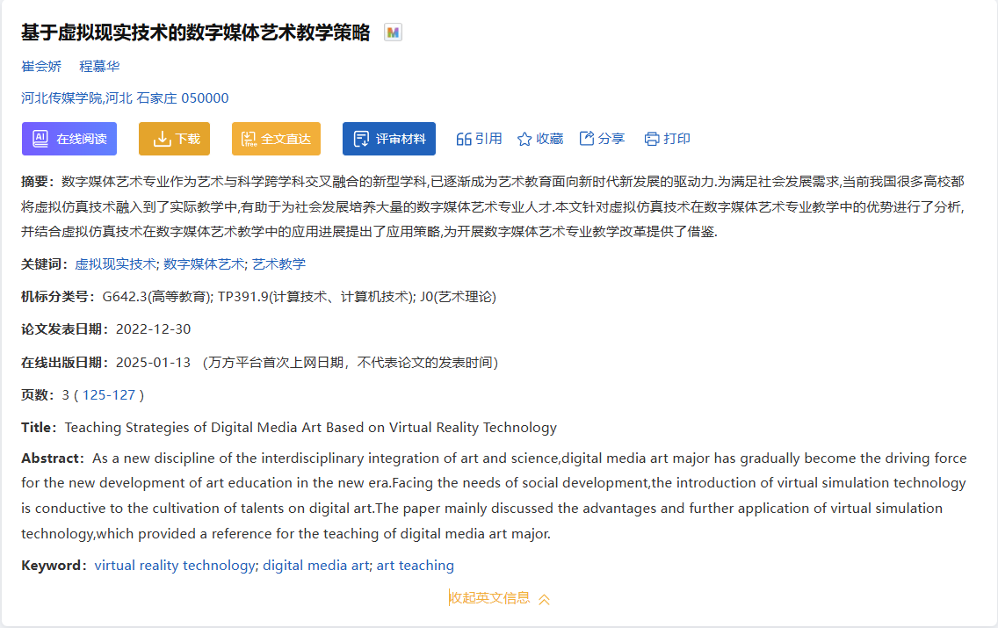
Task: Open the page range 125-127 link
Action: 109,394
